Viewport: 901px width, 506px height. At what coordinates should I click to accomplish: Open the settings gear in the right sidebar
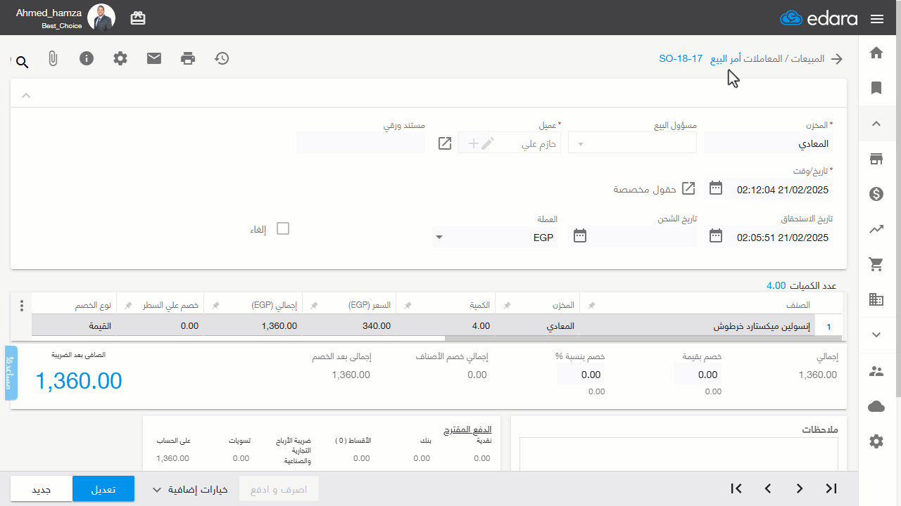[876, 441]
